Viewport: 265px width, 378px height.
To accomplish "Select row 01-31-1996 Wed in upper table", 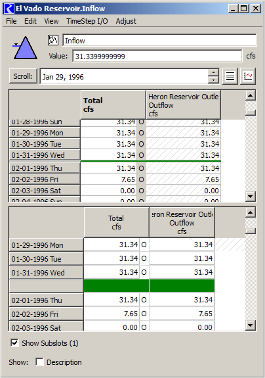I will pos(45,154).
